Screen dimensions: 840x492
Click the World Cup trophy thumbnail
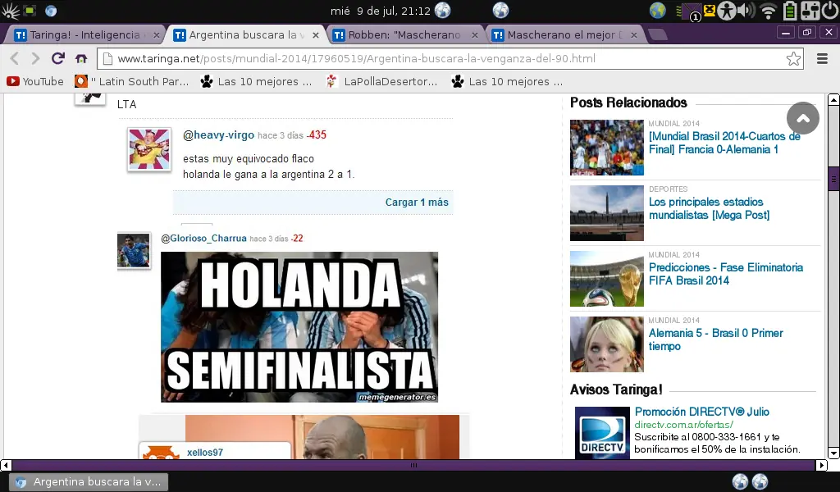tap(606, 278)
